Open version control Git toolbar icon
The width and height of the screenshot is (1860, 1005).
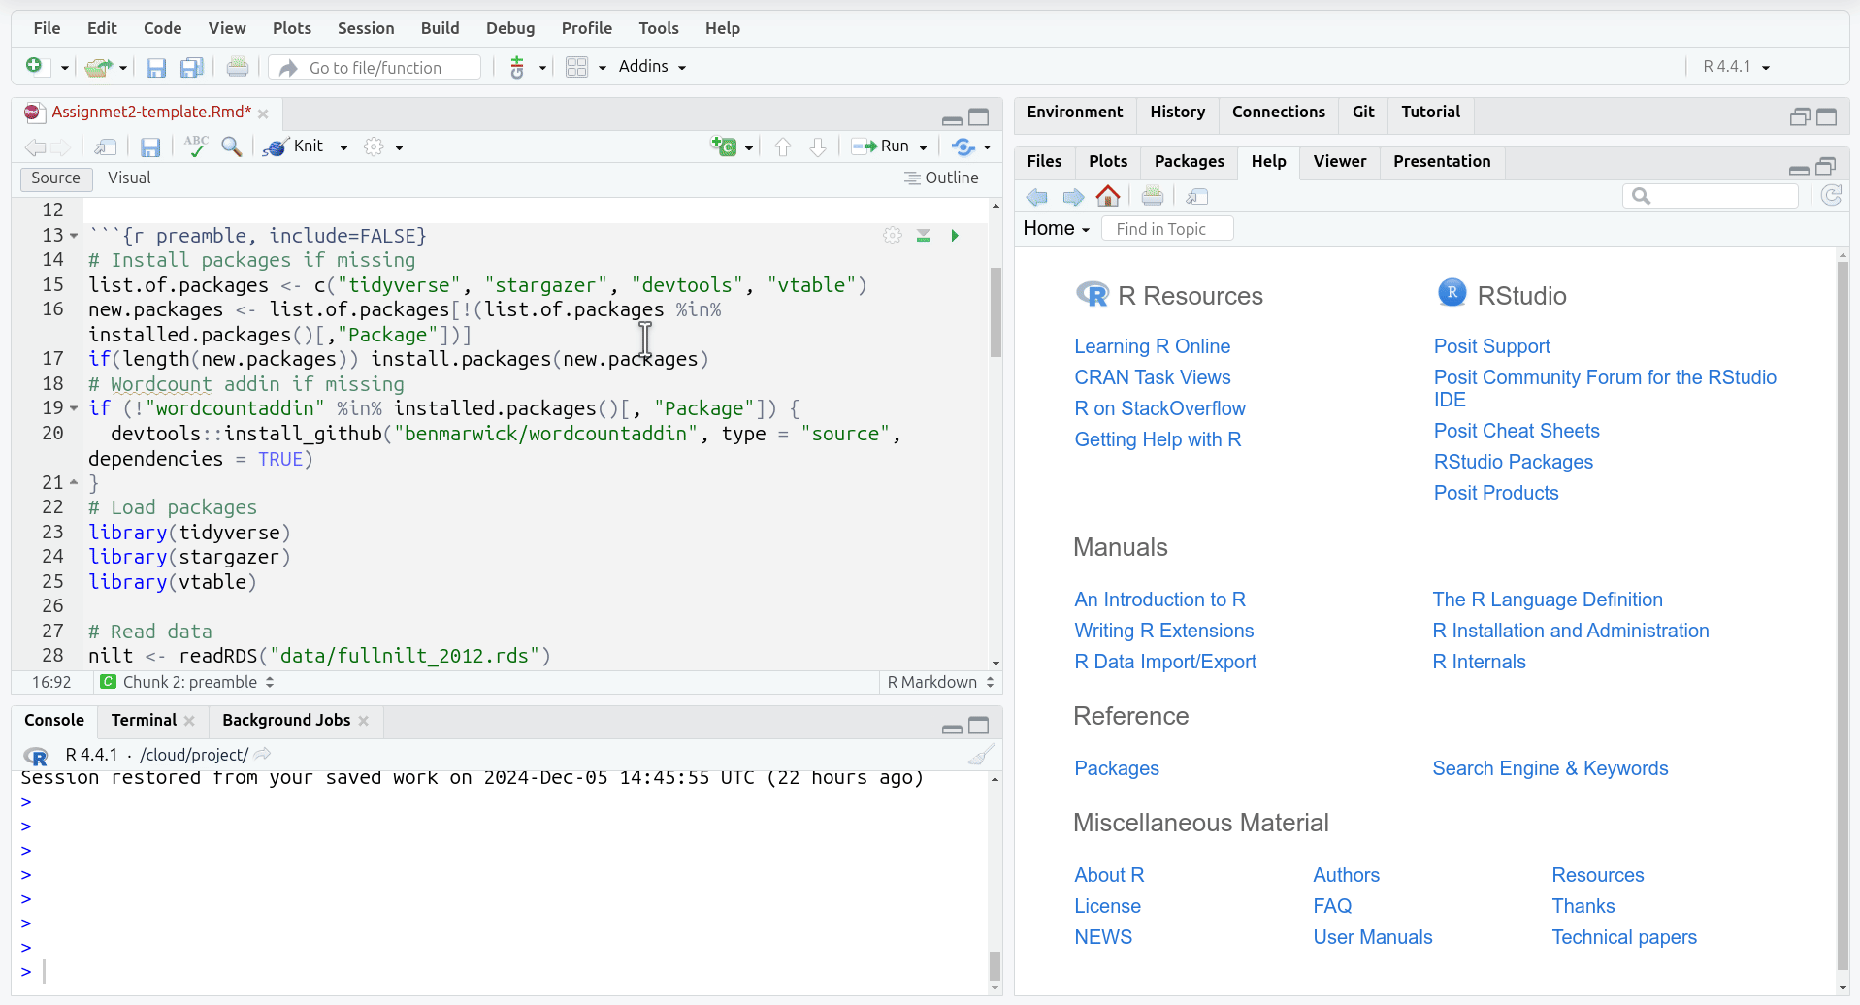pos(517,67)
